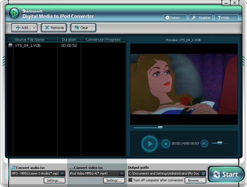Stop the preview playback
Viewport: 247px width, 187px height.
pos(166,144)
